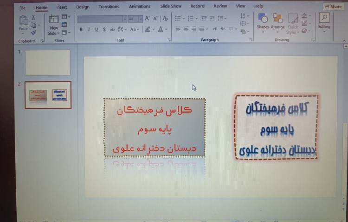Open slide Section dropdown
The image size is (348, 222).
coord(66,33)
